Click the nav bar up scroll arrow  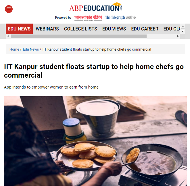coord(183,26)
